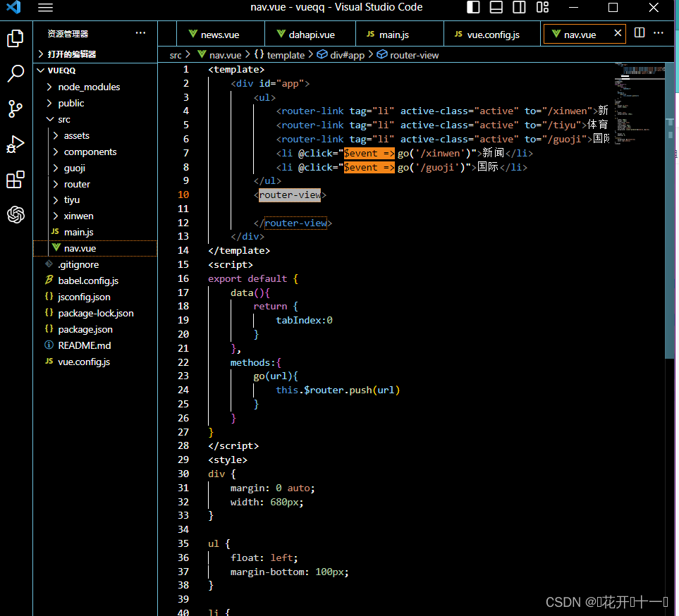
Task: Open the Search view icon
Action: click(x=16, y=73)
